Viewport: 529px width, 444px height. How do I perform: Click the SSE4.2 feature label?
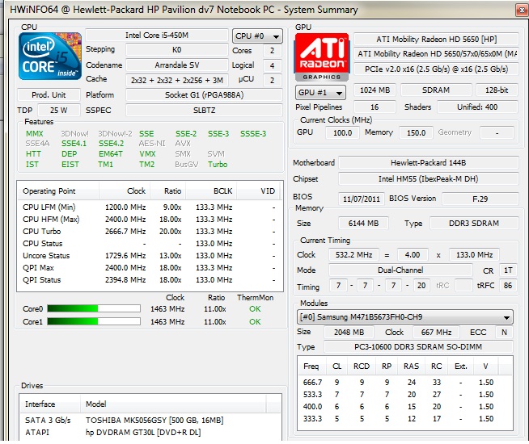pos(111,144)
